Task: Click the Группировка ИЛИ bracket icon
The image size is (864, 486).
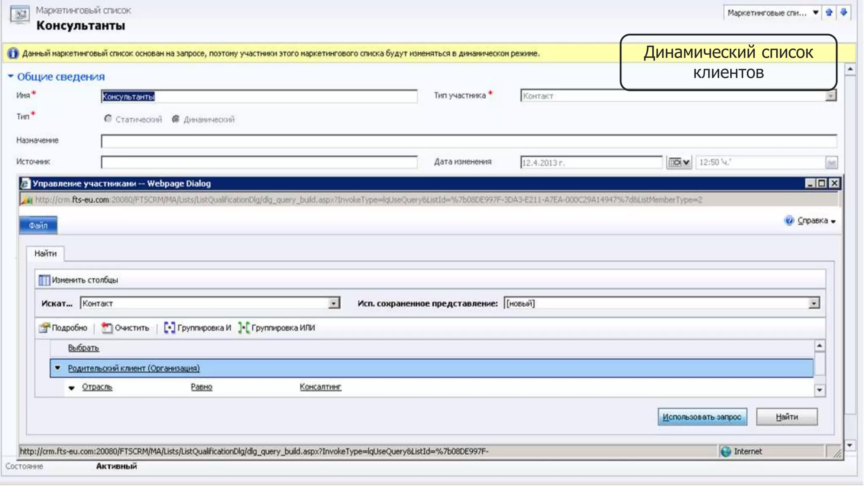Action: coord(244,328)
